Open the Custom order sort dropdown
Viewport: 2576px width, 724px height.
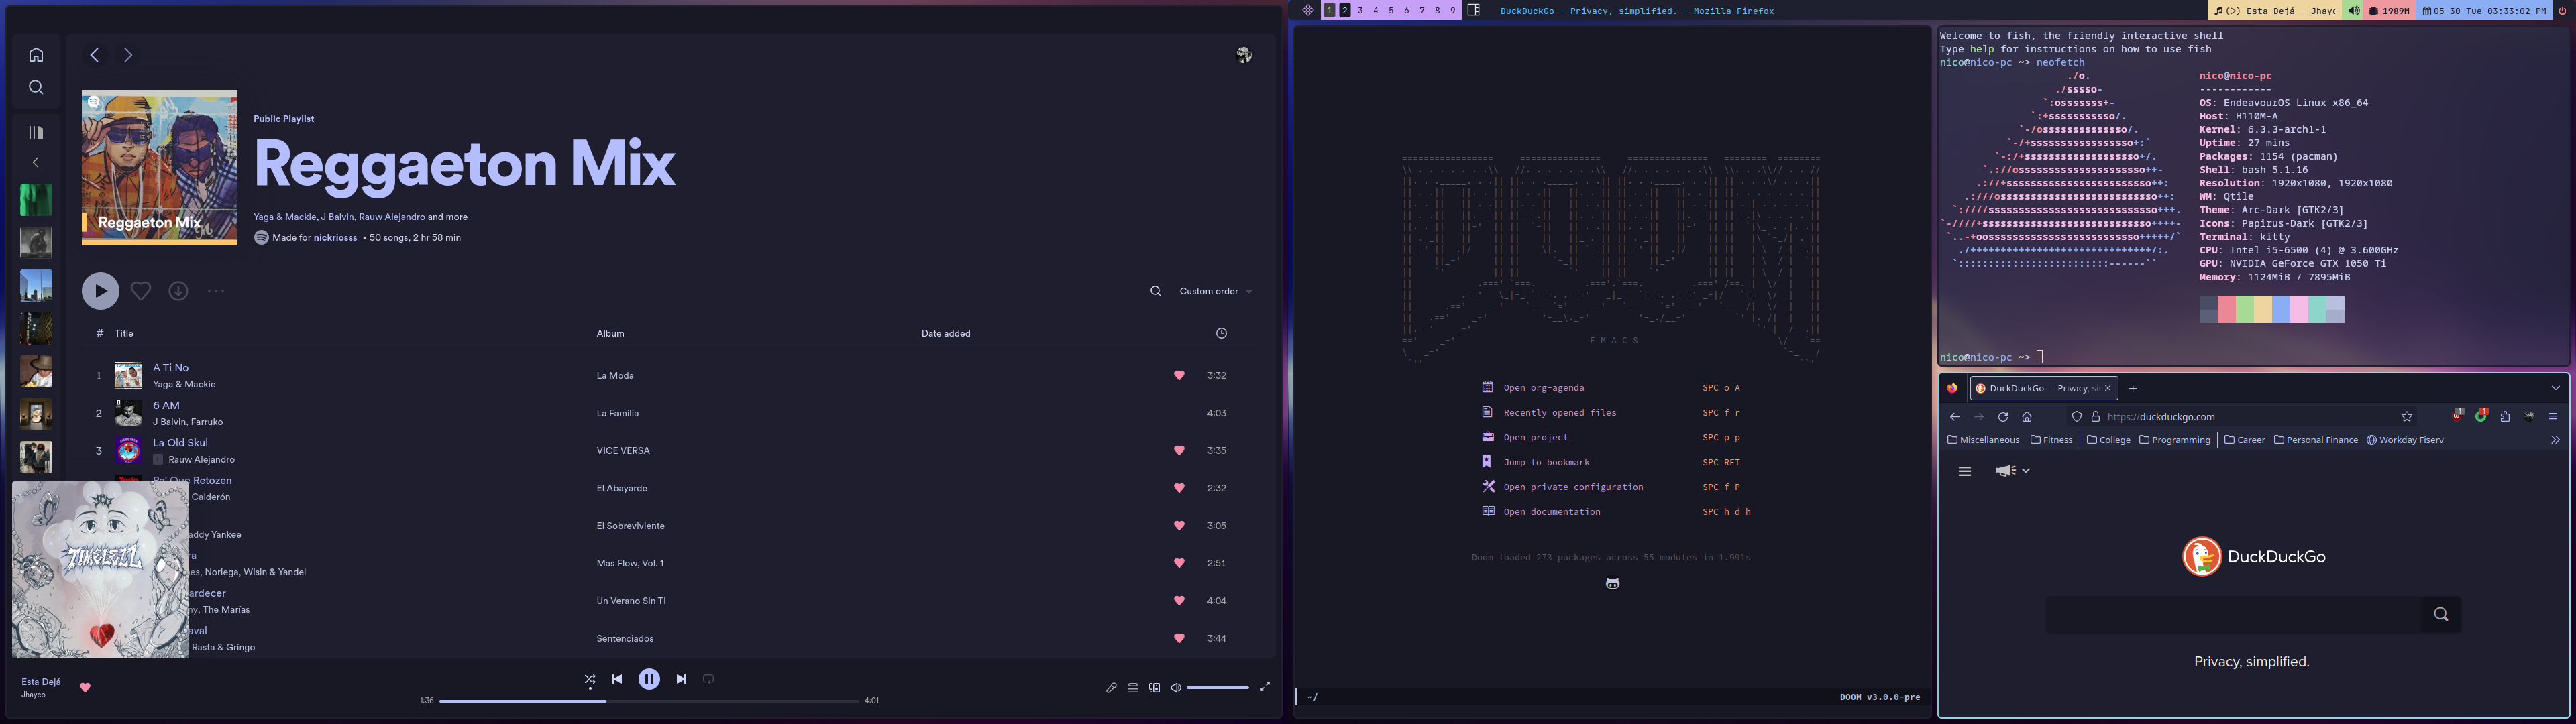1216,291
